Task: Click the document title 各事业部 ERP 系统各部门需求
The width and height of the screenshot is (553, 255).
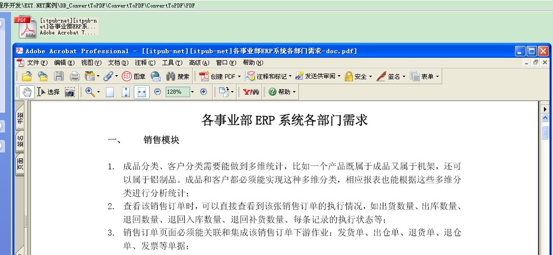Action: (x=284, y=121)
